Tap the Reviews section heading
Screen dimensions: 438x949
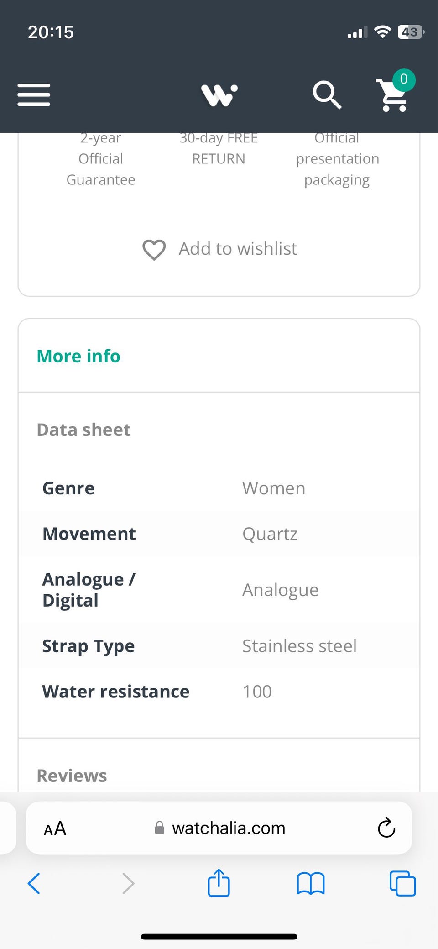[72, 776]
